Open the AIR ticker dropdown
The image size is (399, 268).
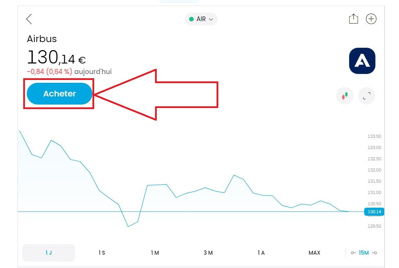pyautogui.click(x=201, y=19)
